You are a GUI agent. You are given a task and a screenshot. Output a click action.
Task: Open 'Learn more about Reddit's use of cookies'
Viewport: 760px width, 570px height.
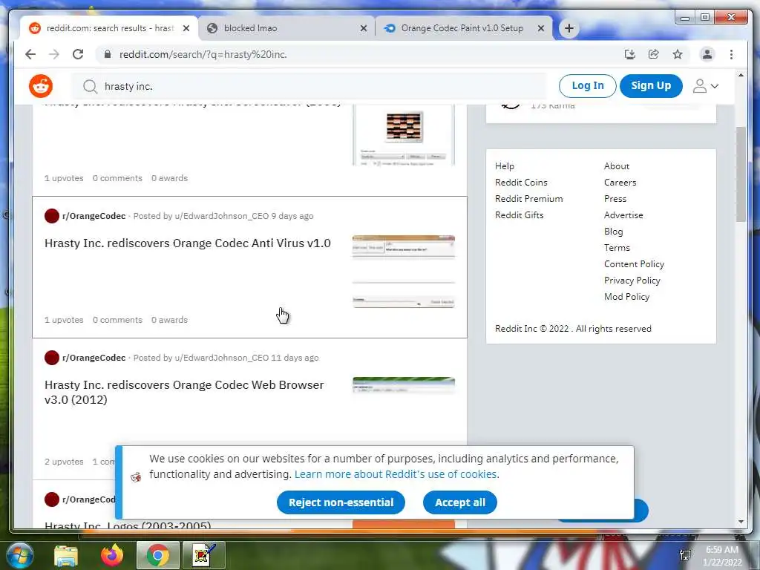tap(396, 474)
